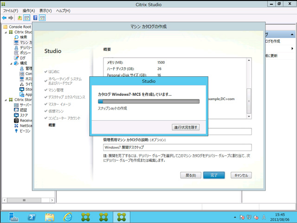Select the Console Root folder icon
Viewport: 297px width, 223px height.
point(5,27)
